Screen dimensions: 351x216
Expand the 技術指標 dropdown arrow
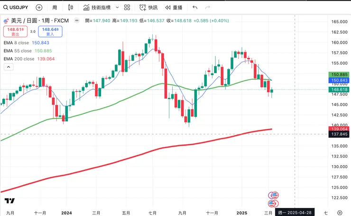(116, 8)
